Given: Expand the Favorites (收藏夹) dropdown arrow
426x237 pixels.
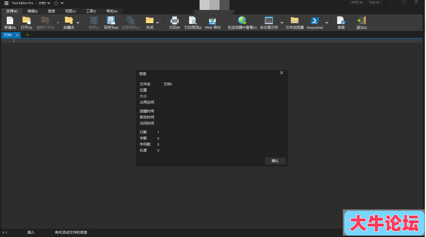Looking at the screenshot, I should click(x=78, y=23).
